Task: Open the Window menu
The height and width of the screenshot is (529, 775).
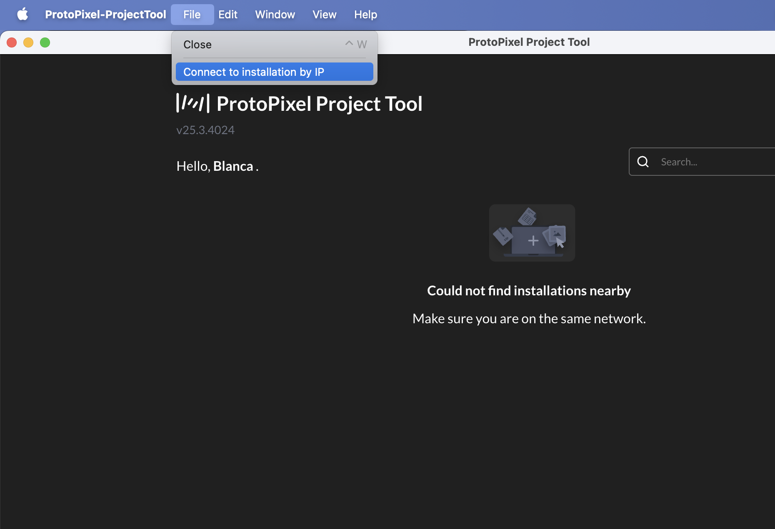Action: [x=275, y=14]
